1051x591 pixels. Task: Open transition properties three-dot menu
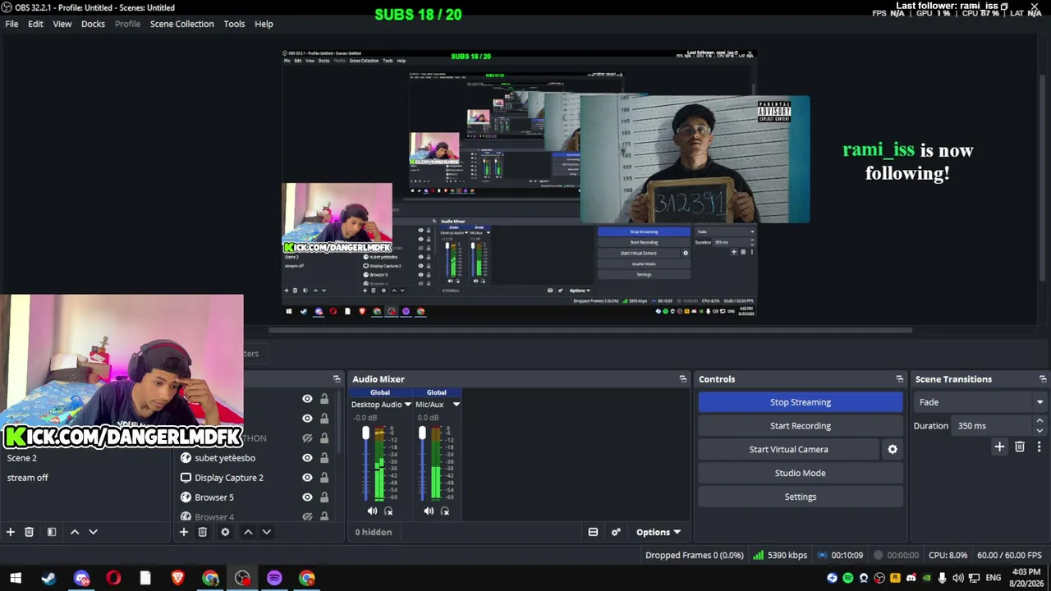(1039, 447)
